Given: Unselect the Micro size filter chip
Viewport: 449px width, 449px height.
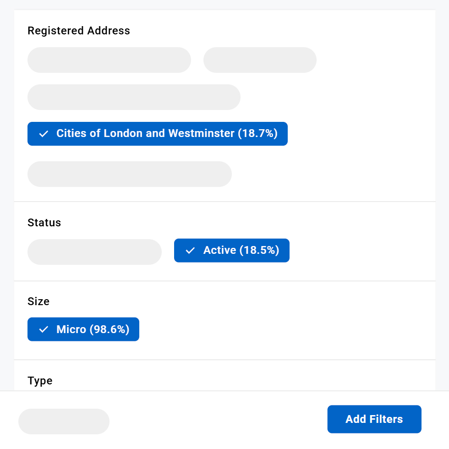Looking at the screenshot, I should pos(83,329).
